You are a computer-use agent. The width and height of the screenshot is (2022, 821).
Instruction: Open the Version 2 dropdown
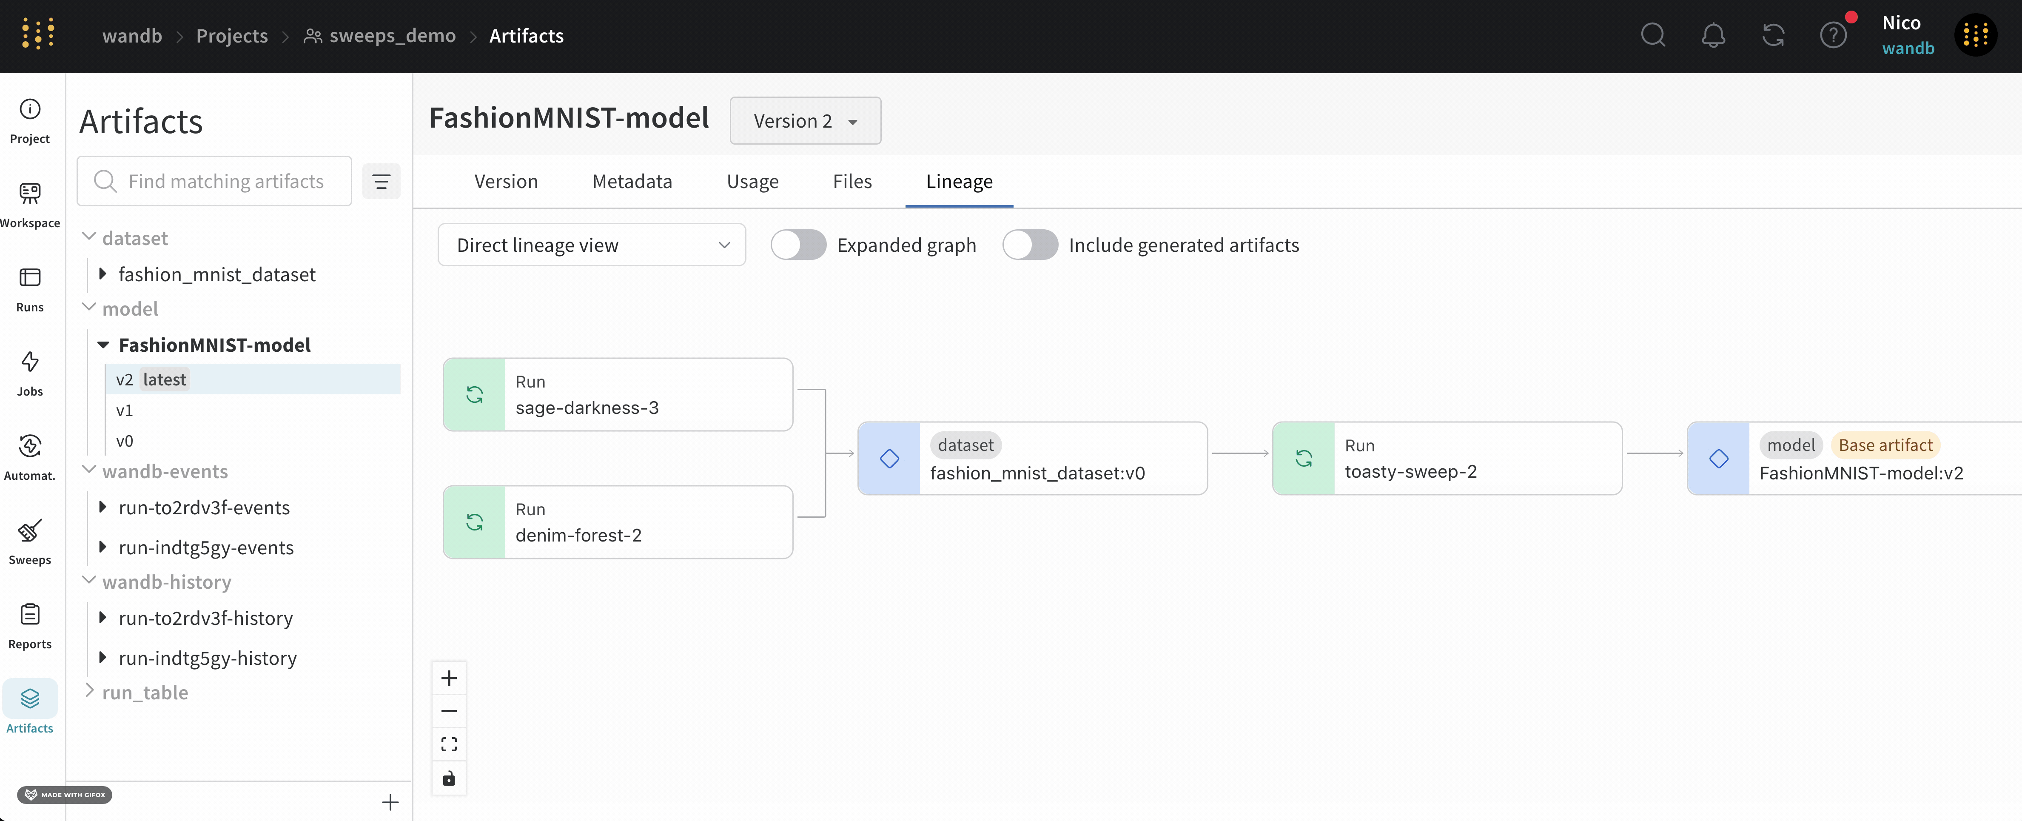805,121
